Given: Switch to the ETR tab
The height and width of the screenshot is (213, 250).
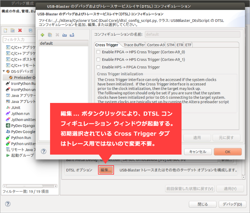Looking at the screenshot, I should [x=180, y=45].
